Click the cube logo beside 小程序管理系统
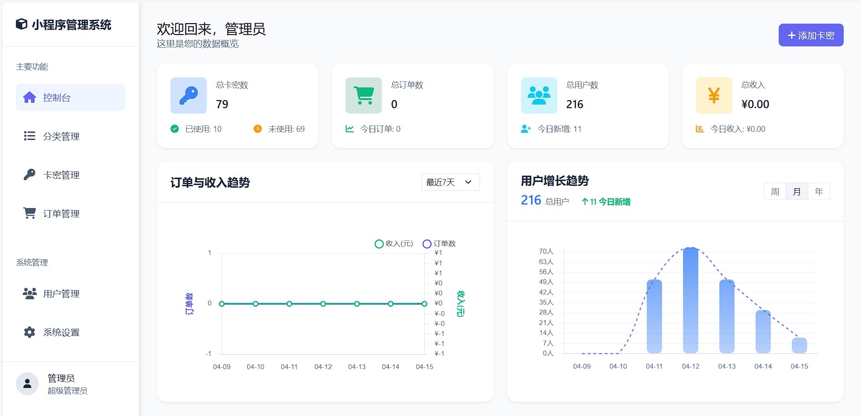 [x=21, y=24]
